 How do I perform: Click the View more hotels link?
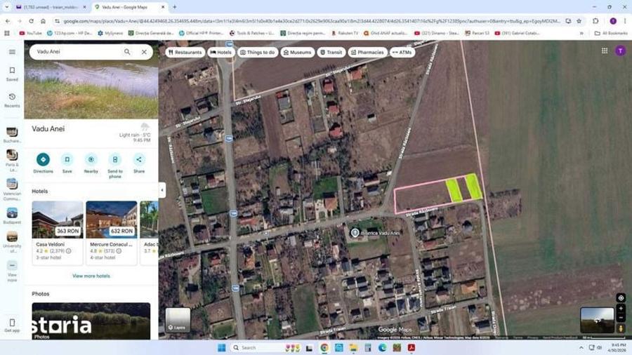click(91, 276)
